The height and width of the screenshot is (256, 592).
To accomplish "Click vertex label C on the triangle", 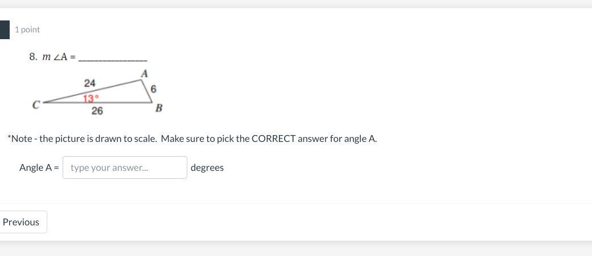I will [36, 104].
